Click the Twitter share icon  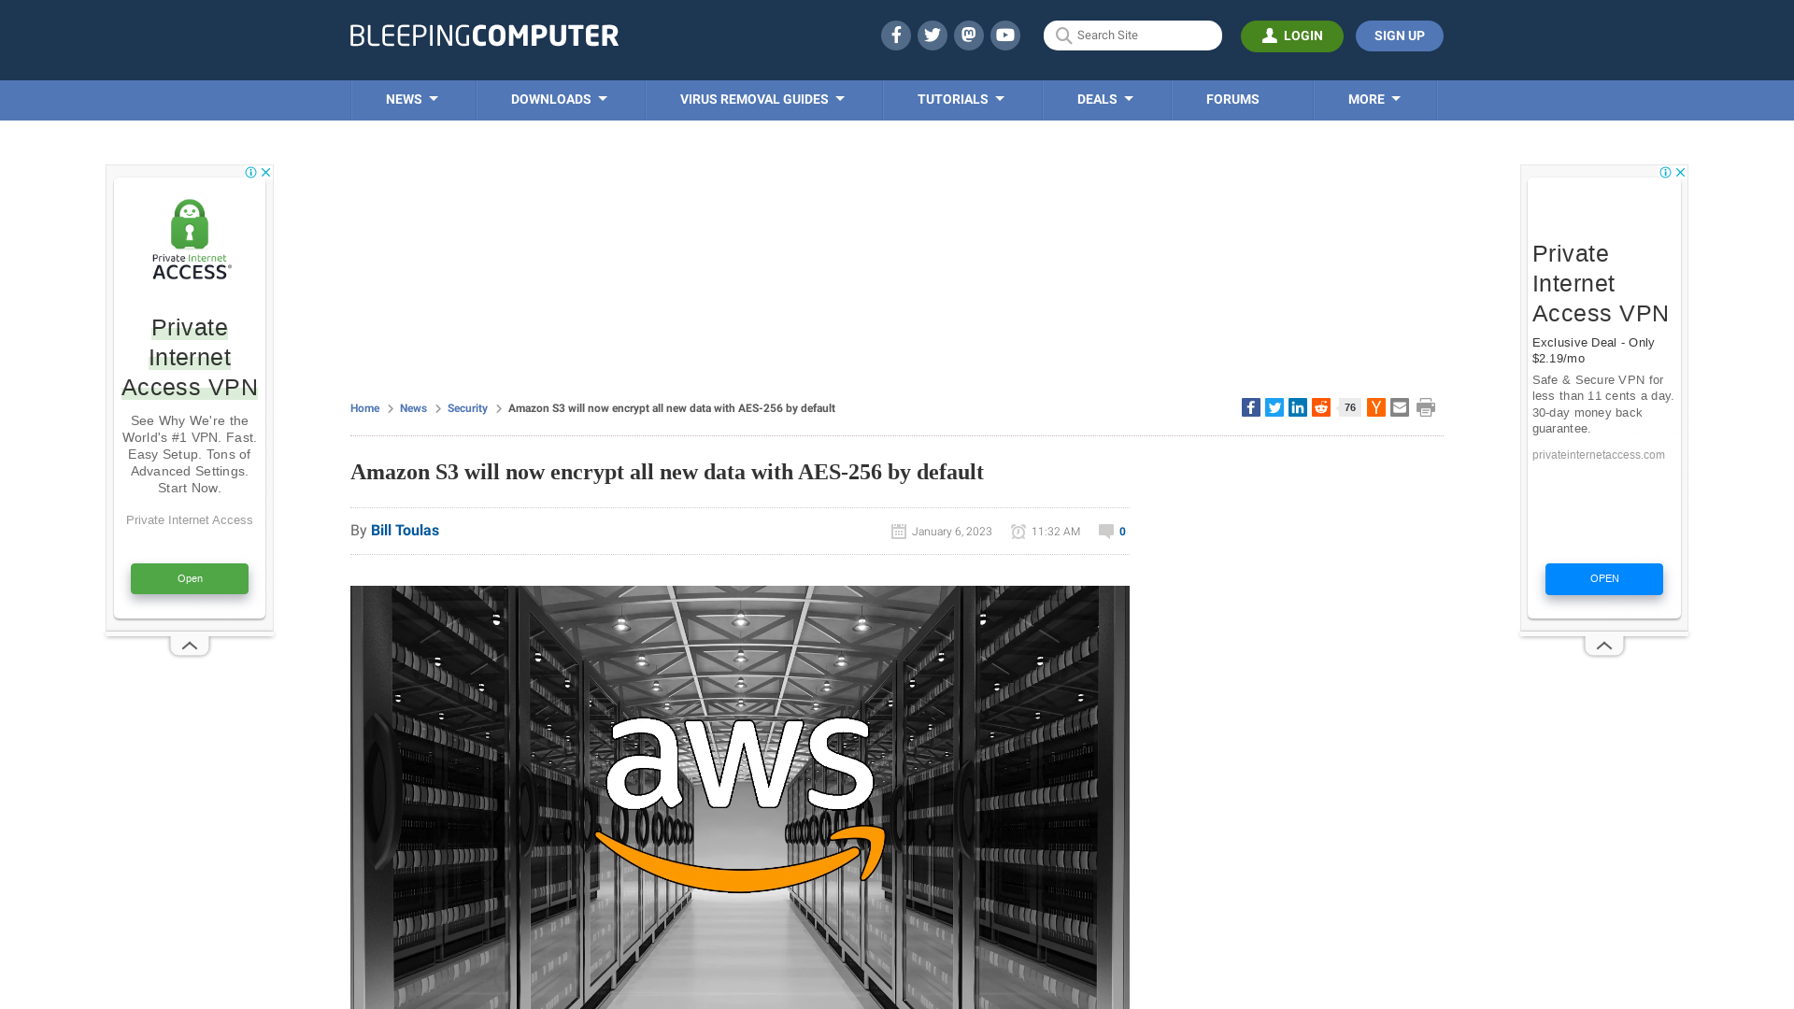[1274, 407]
